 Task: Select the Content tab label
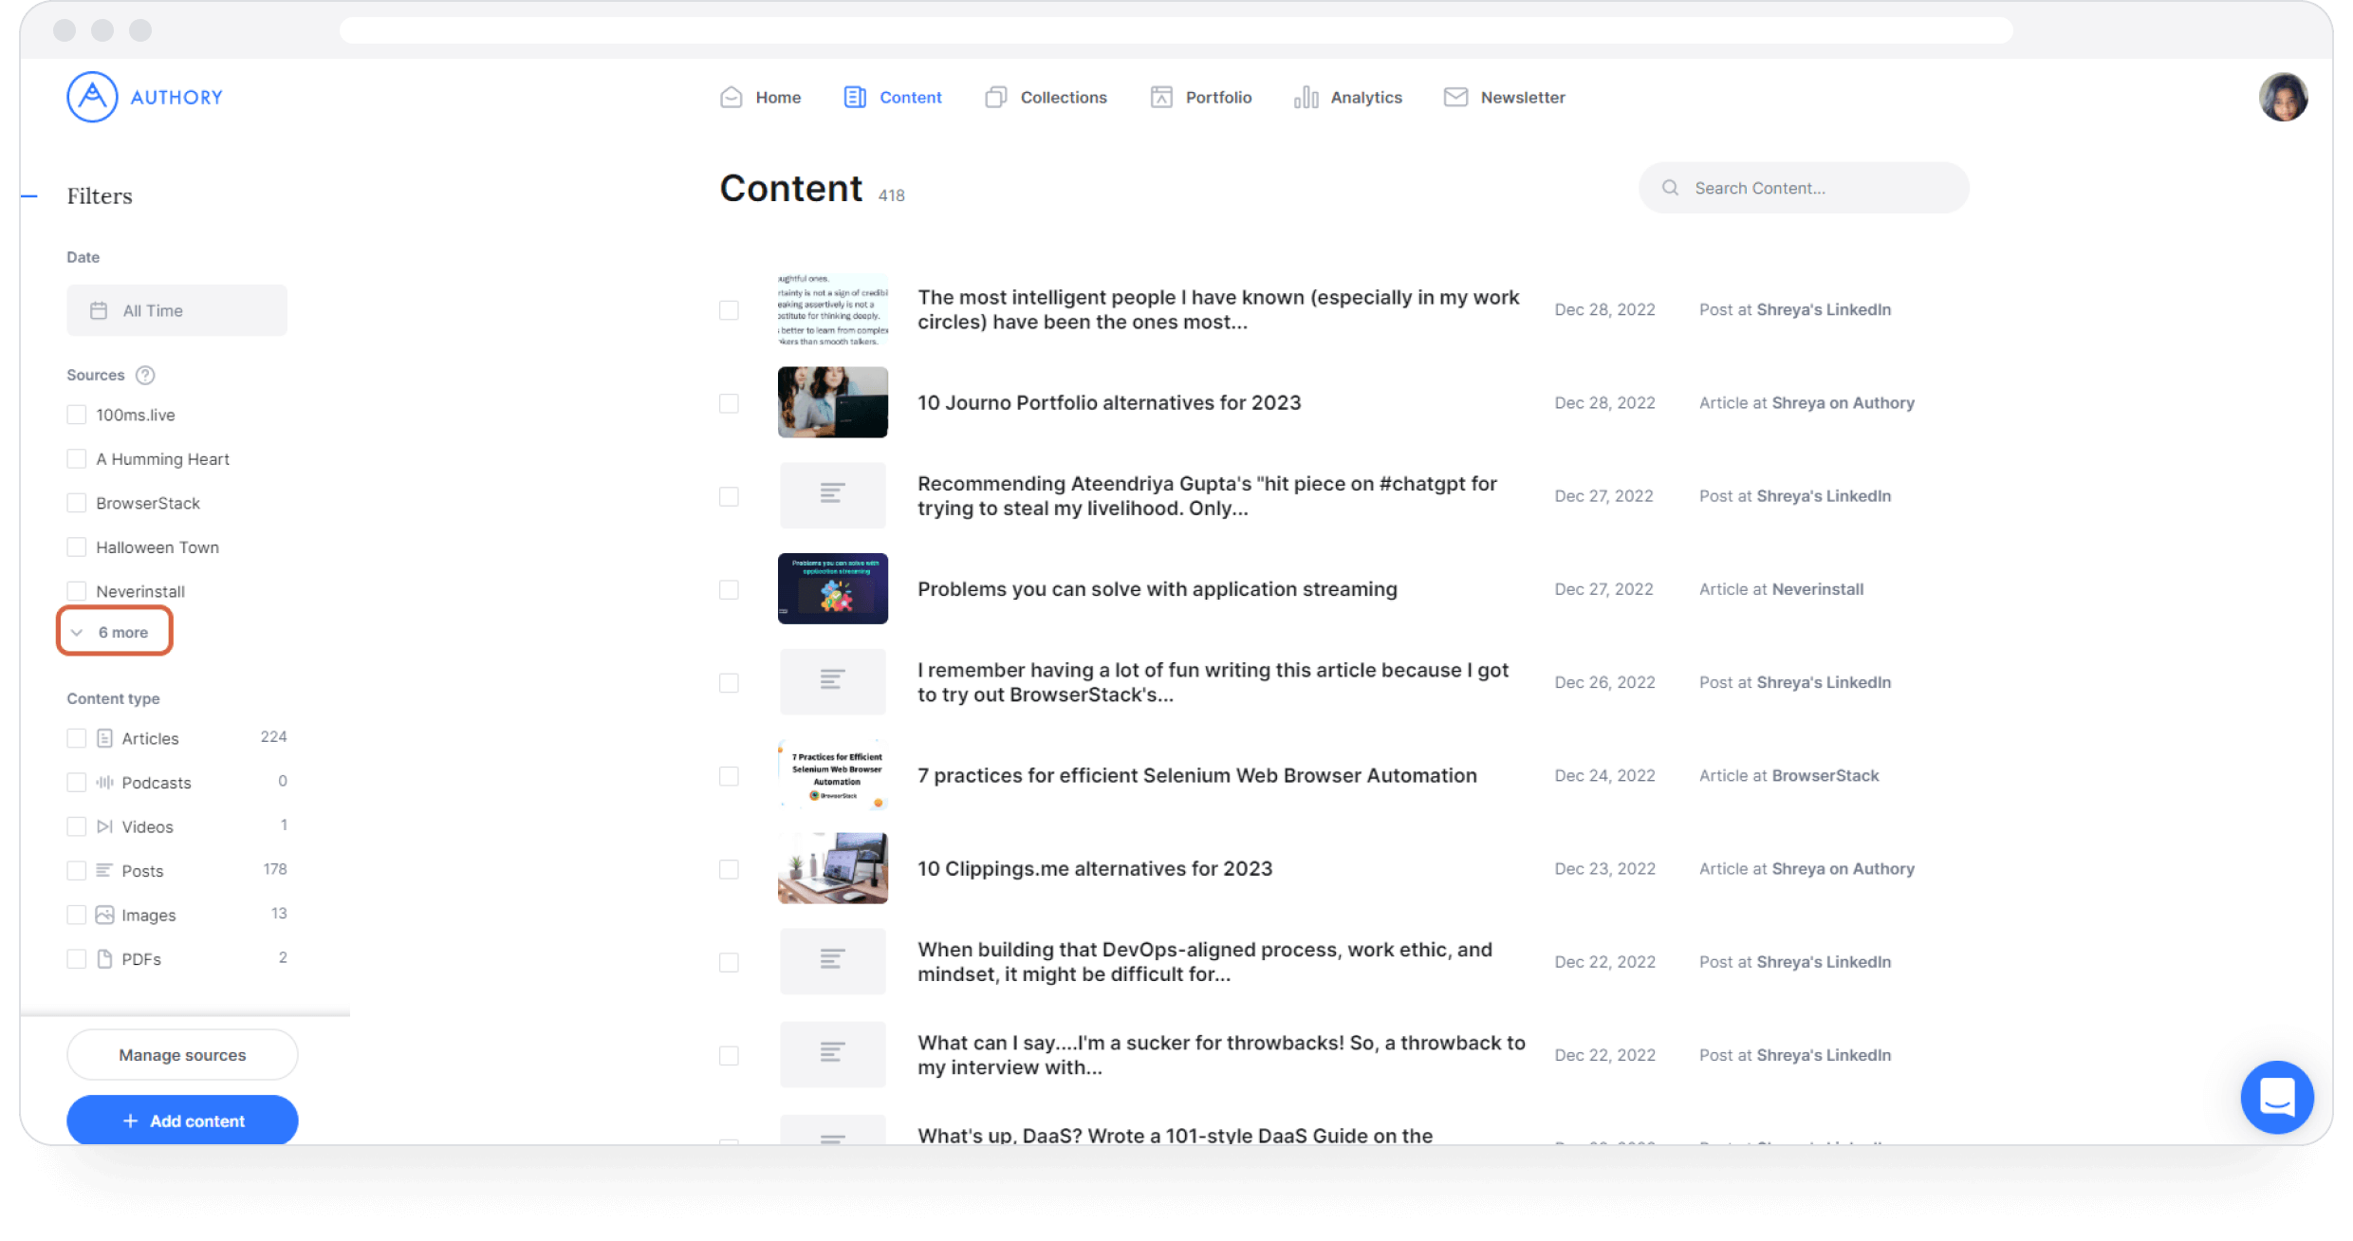tap(911, 97)
